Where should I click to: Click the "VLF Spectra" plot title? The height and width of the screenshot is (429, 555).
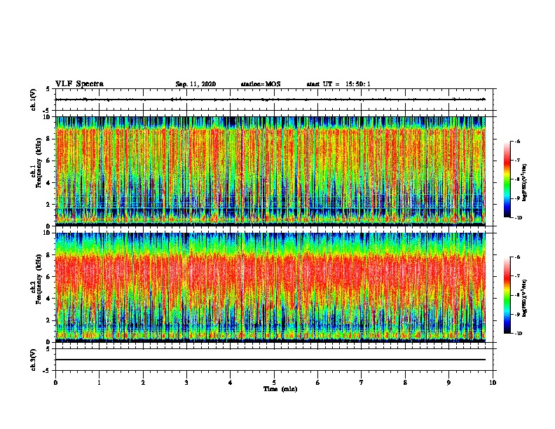pos(79,84)
